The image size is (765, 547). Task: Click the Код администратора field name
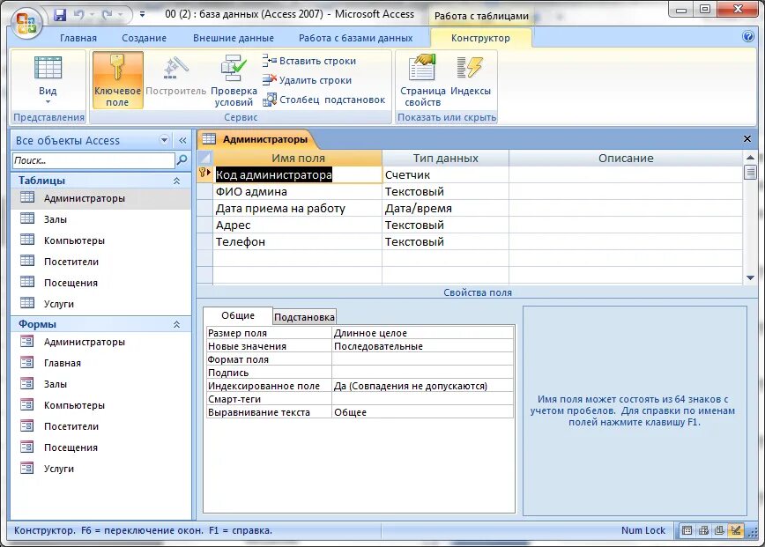tap(297, 175)
